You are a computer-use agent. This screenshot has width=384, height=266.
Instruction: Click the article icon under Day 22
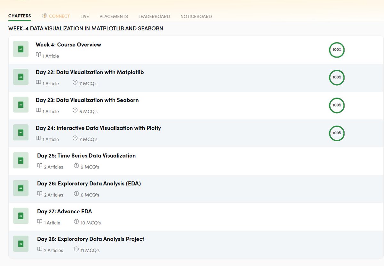38,83
